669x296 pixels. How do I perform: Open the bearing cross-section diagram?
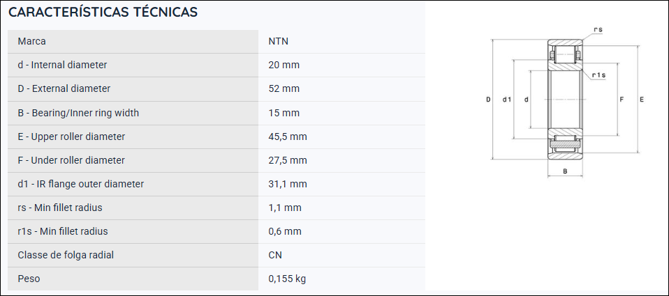(565, 101)
